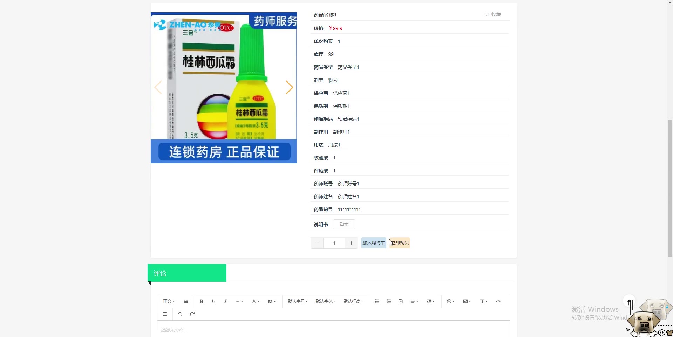
Task: Focus the quantity number field
Action: tap(334, 243)
